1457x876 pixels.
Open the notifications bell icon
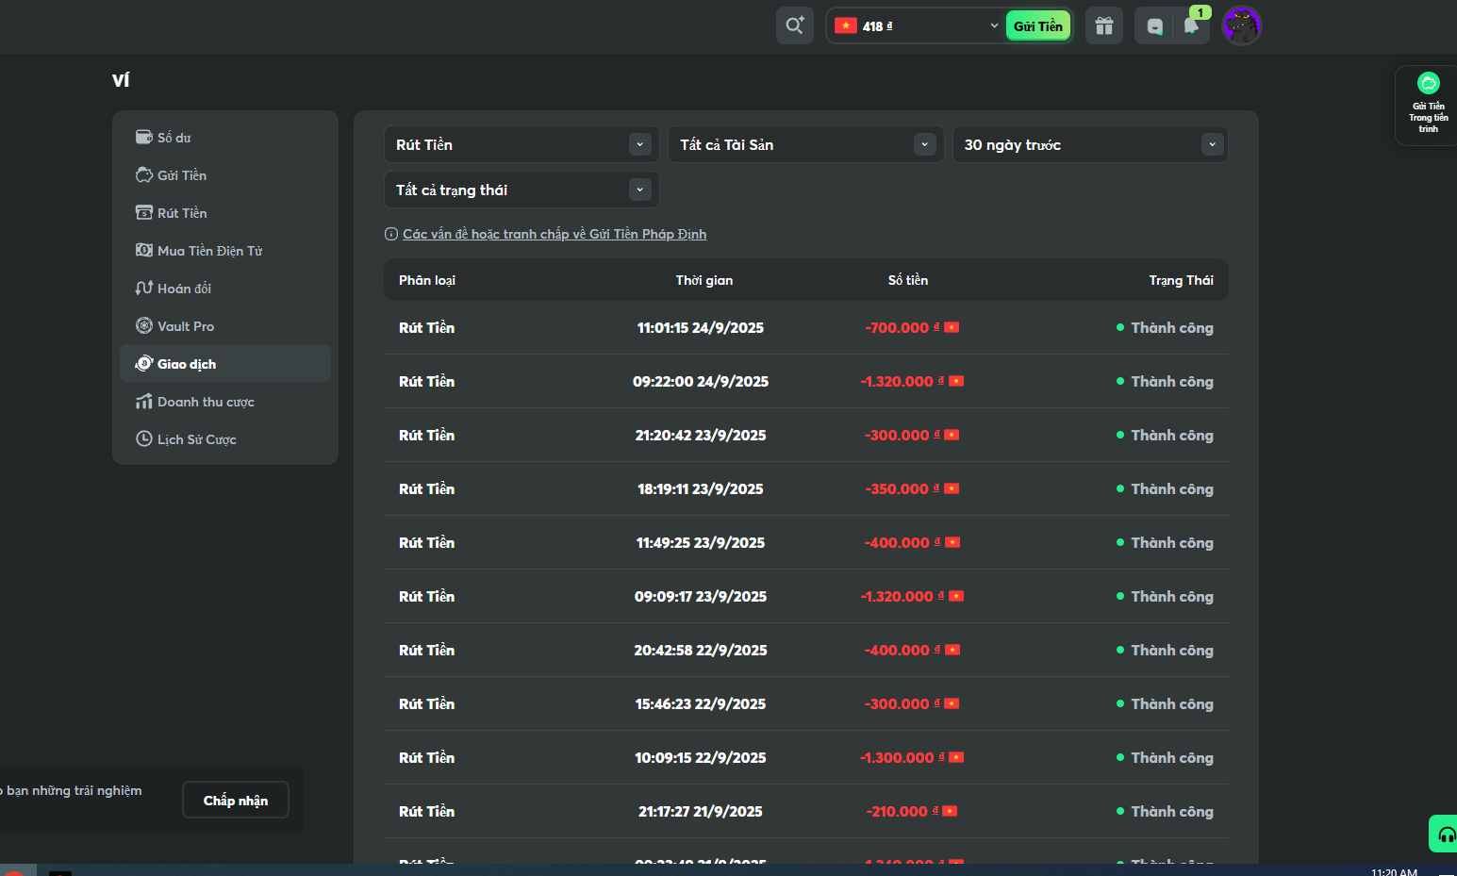(x=1191, y=25)
